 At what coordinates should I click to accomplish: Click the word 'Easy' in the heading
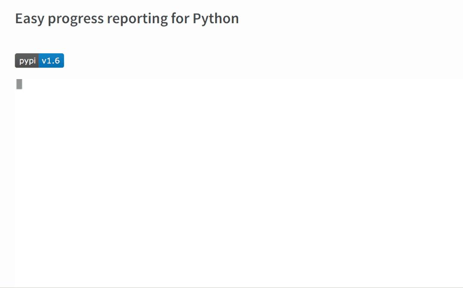point(30,19)
